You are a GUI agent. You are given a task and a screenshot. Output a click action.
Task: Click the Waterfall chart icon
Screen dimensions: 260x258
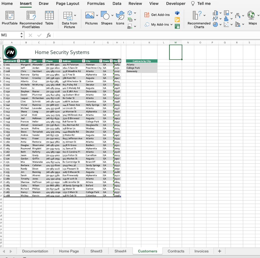(x=238, y=15)
